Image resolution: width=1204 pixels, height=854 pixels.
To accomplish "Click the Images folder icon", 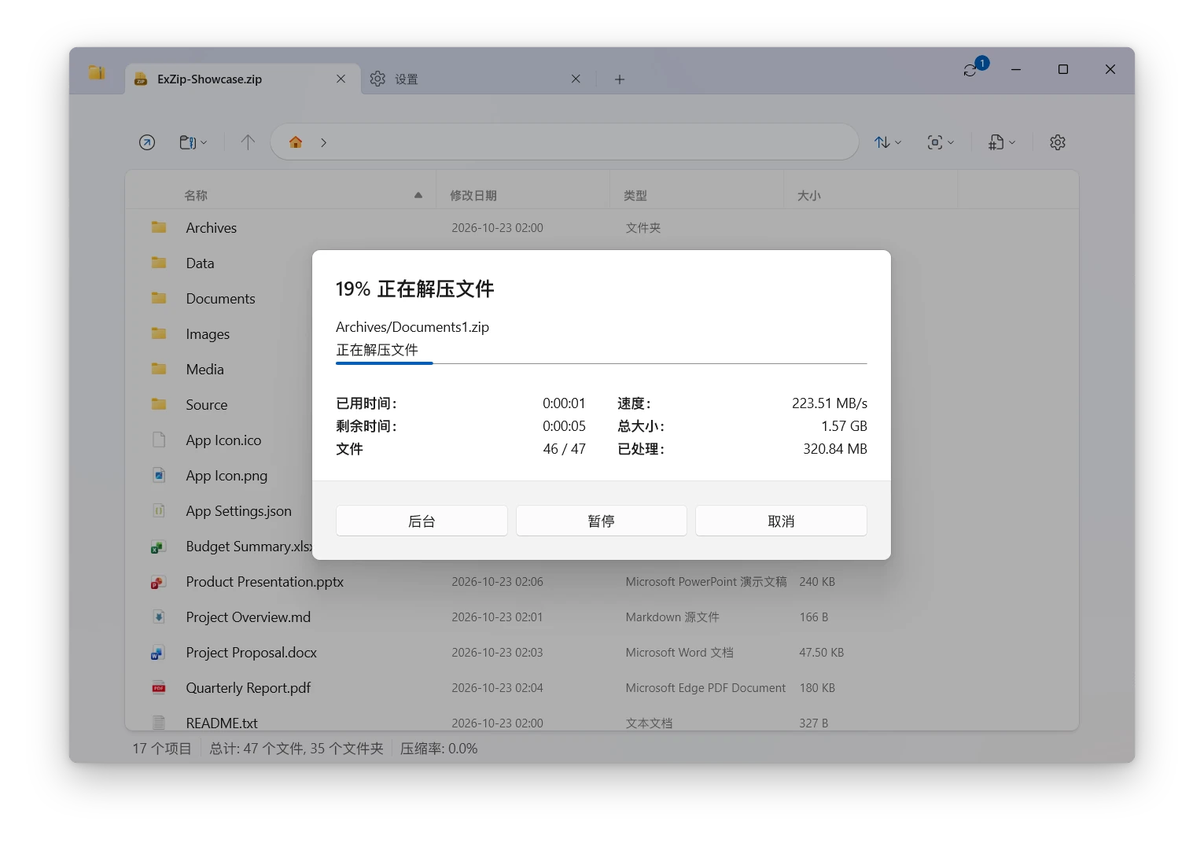I will click(159, 333).
